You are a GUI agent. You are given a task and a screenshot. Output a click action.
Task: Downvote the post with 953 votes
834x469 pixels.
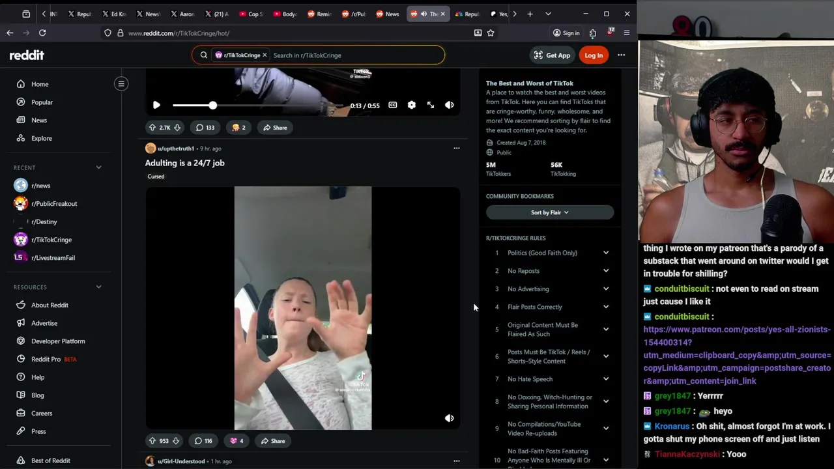(176, 441)
